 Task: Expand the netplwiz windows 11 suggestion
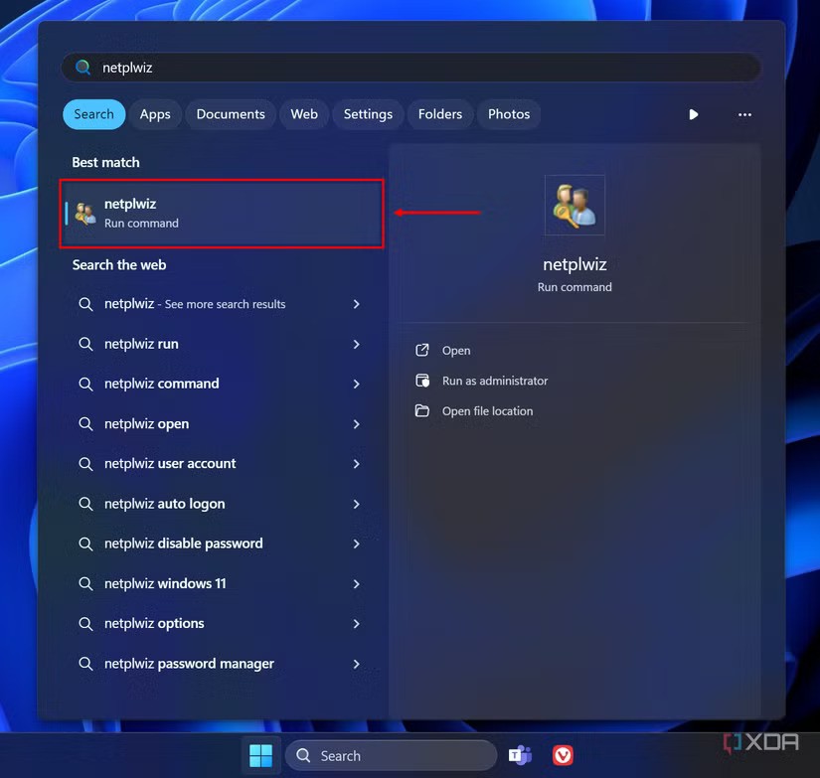tap(356, 583)
